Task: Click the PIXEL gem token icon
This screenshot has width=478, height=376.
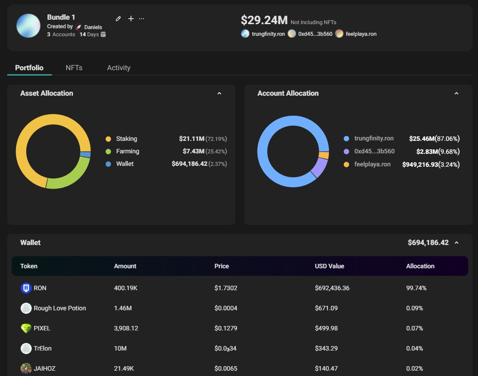Action: coord(26,328)
